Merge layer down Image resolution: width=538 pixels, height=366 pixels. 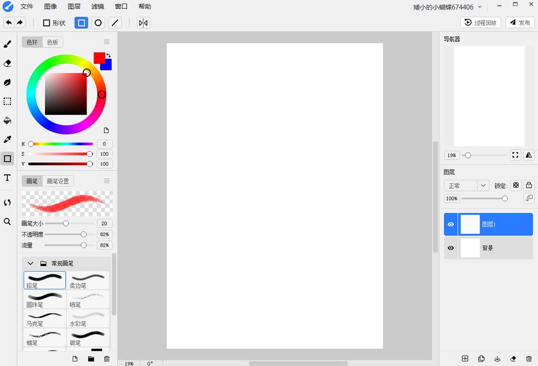pyautogui.click(x=497, y=359)
